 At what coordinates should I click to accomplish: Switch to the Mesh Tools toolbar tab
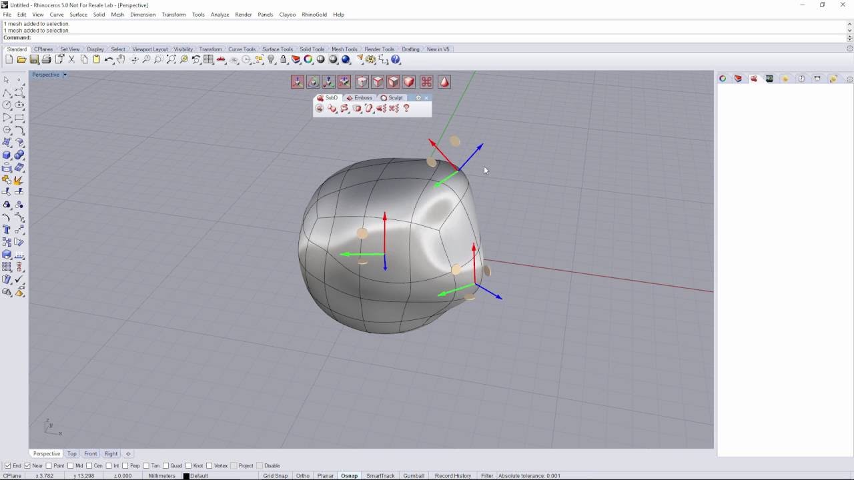point(344,49)
